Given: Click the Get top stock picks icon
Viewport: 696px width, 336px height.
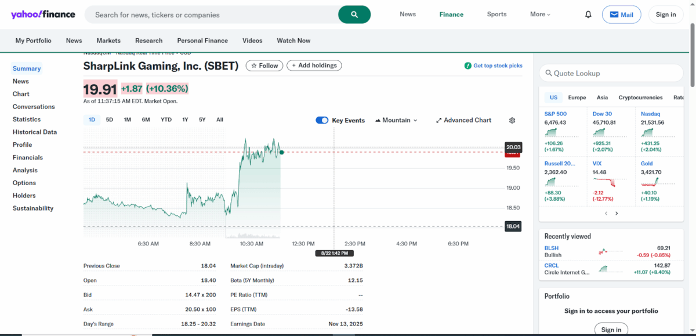Looking at the screenshot, I should click(x=468, y=66).
